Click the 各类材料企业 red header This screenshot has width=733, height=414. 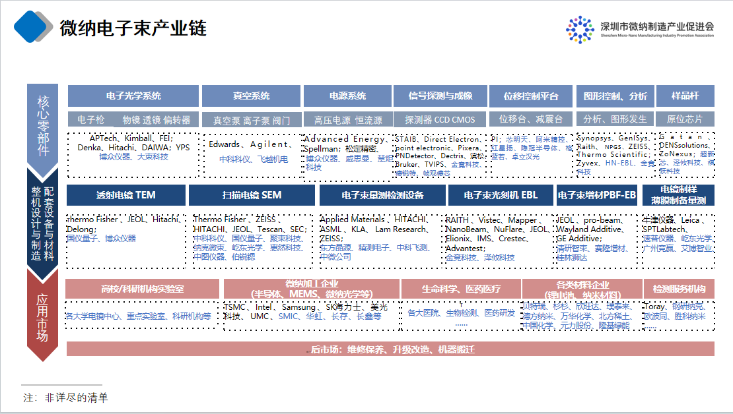(x=582, y=289)
